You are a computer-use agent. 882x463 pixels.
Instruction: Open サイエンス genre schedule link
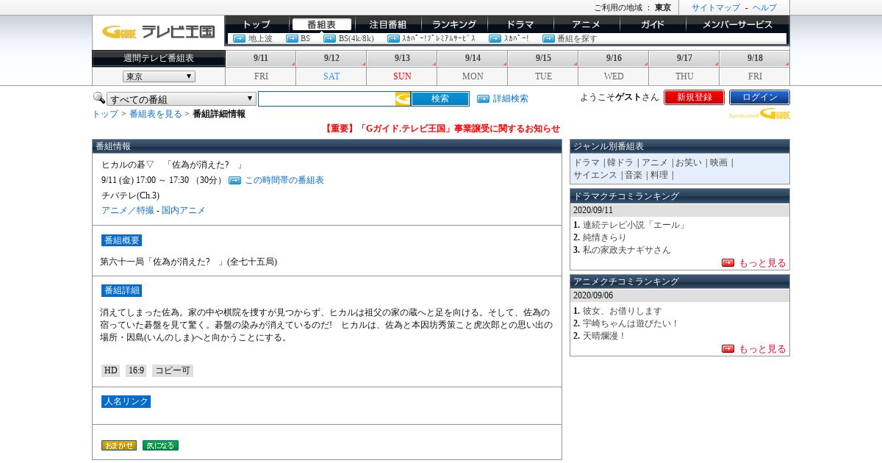595,175
